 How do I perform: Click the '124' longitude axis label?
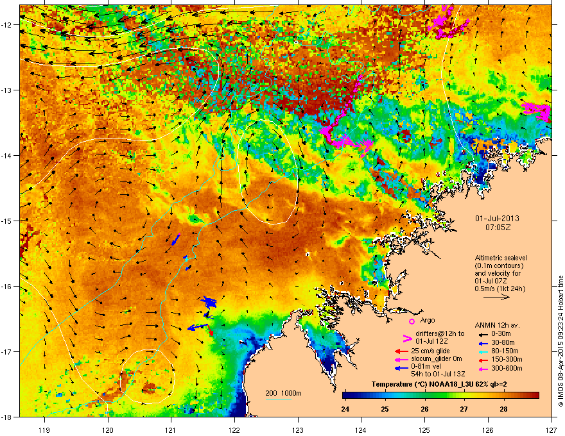point(361,430)
